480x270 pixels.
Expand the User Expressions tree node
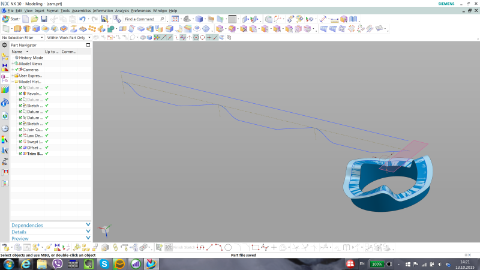pyautogui.click(x=13, y=76)
